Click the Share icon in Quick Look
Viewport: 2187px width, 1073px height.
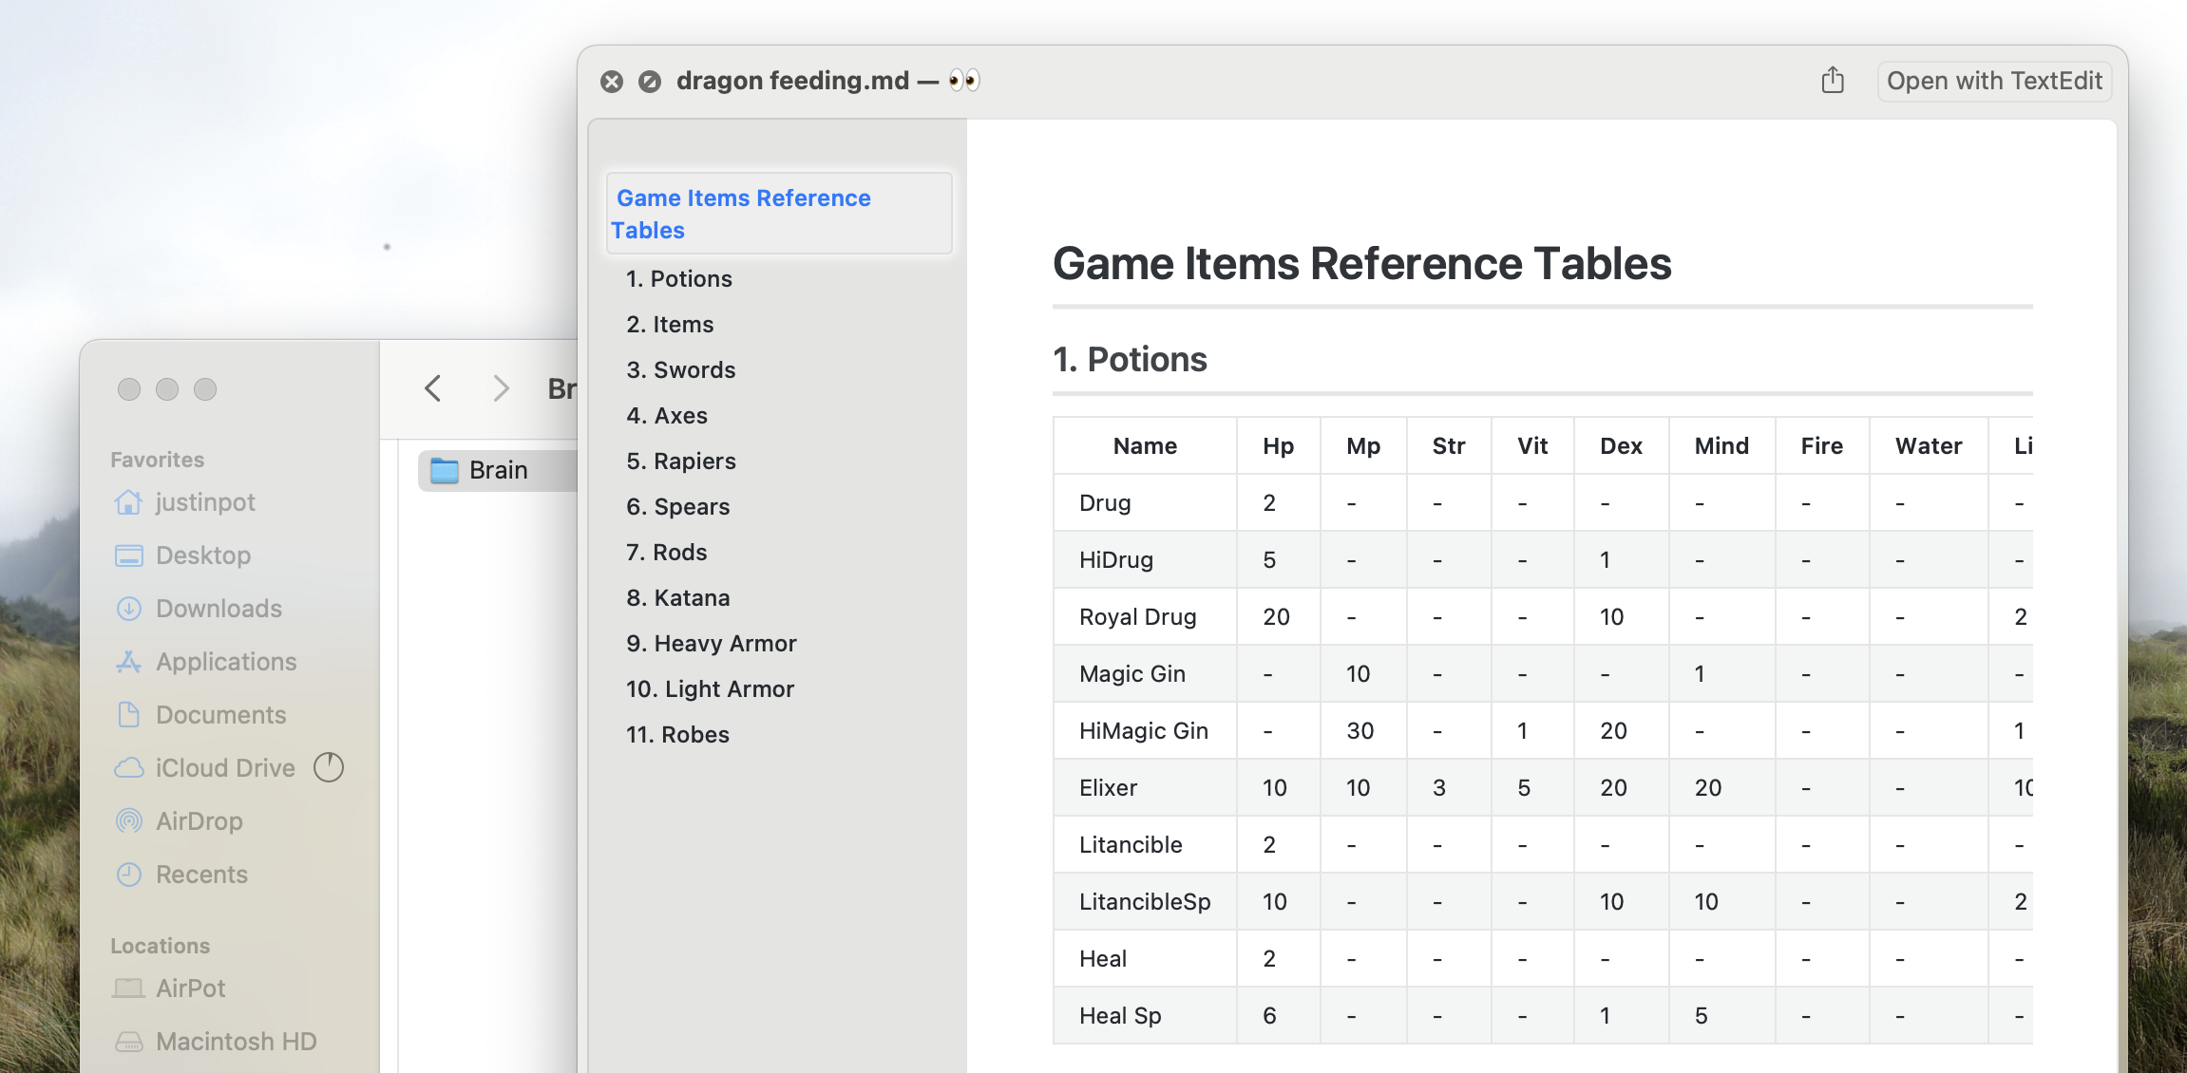point(1833,81)
